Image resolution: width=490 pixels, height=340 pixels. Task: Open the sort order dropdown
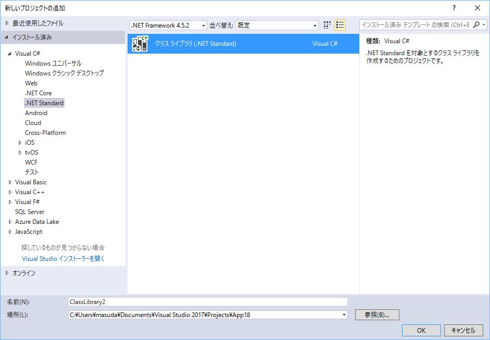(x=315, y=26)
